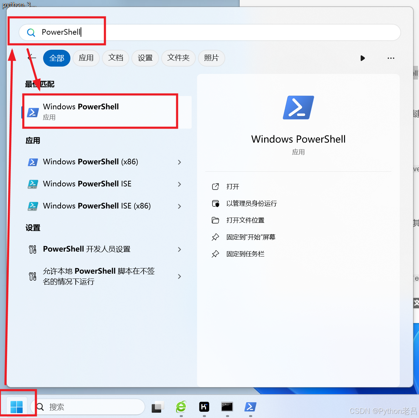Open Task View from the taskbar

pyautogui.click(x=158, y=407)
